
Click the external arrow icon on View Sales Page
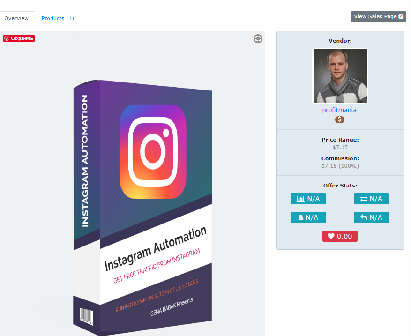[401, 16]
